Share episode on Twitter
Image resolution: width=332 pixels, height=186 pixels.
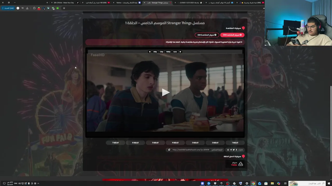click(x=234, y=150)
